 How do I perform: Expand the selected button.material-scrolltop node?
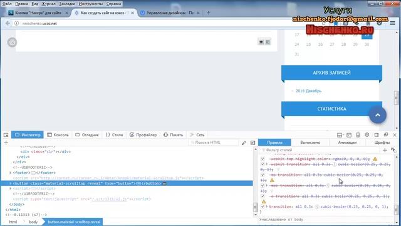(x=11, y=183)
